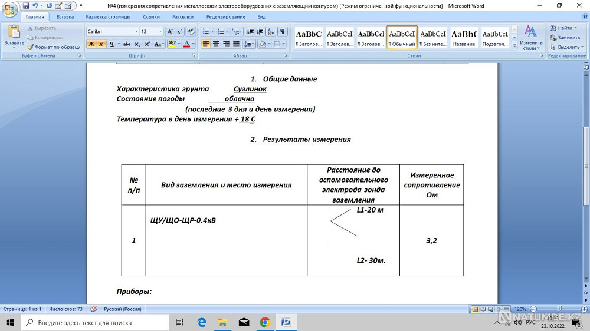590x331 pixels.
Task: Open the Вид tab
Action: 261,17
